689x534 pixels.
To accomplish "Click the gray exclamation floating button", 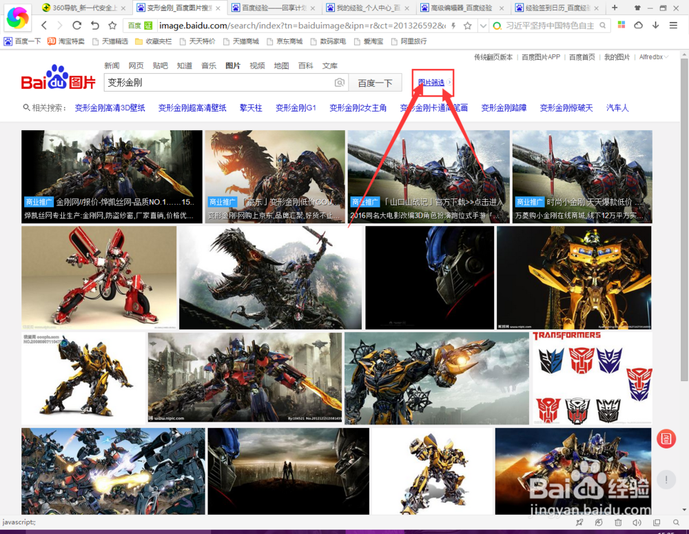I will 666,480.
